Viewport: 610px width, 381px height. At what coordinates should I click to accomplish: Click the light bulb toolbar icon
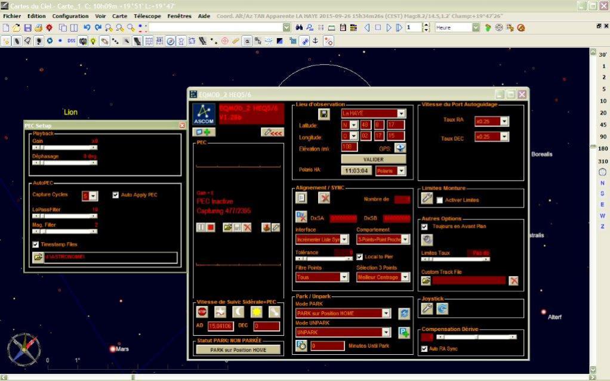pyautogui.click(x=93, y=41)
